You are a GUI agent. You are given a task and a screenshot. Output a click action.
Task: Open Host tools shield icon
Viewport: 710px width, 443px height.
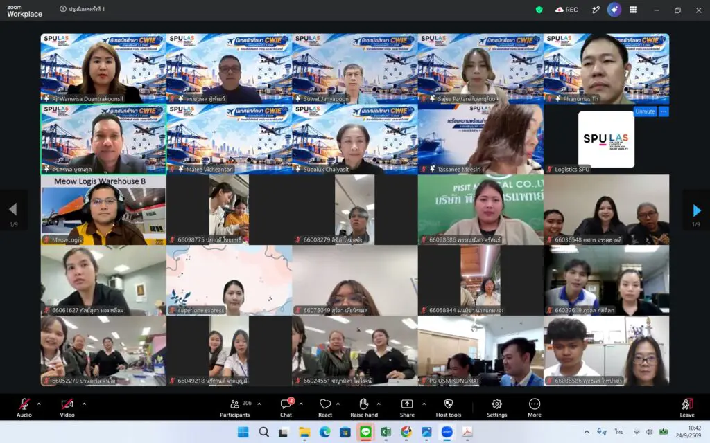(x=449, y=408)
